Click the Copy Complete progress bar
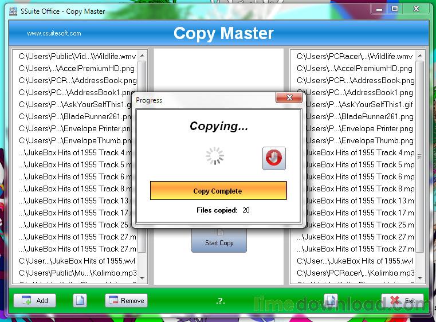The image size is (436, 322). click(x=218, y=191)
